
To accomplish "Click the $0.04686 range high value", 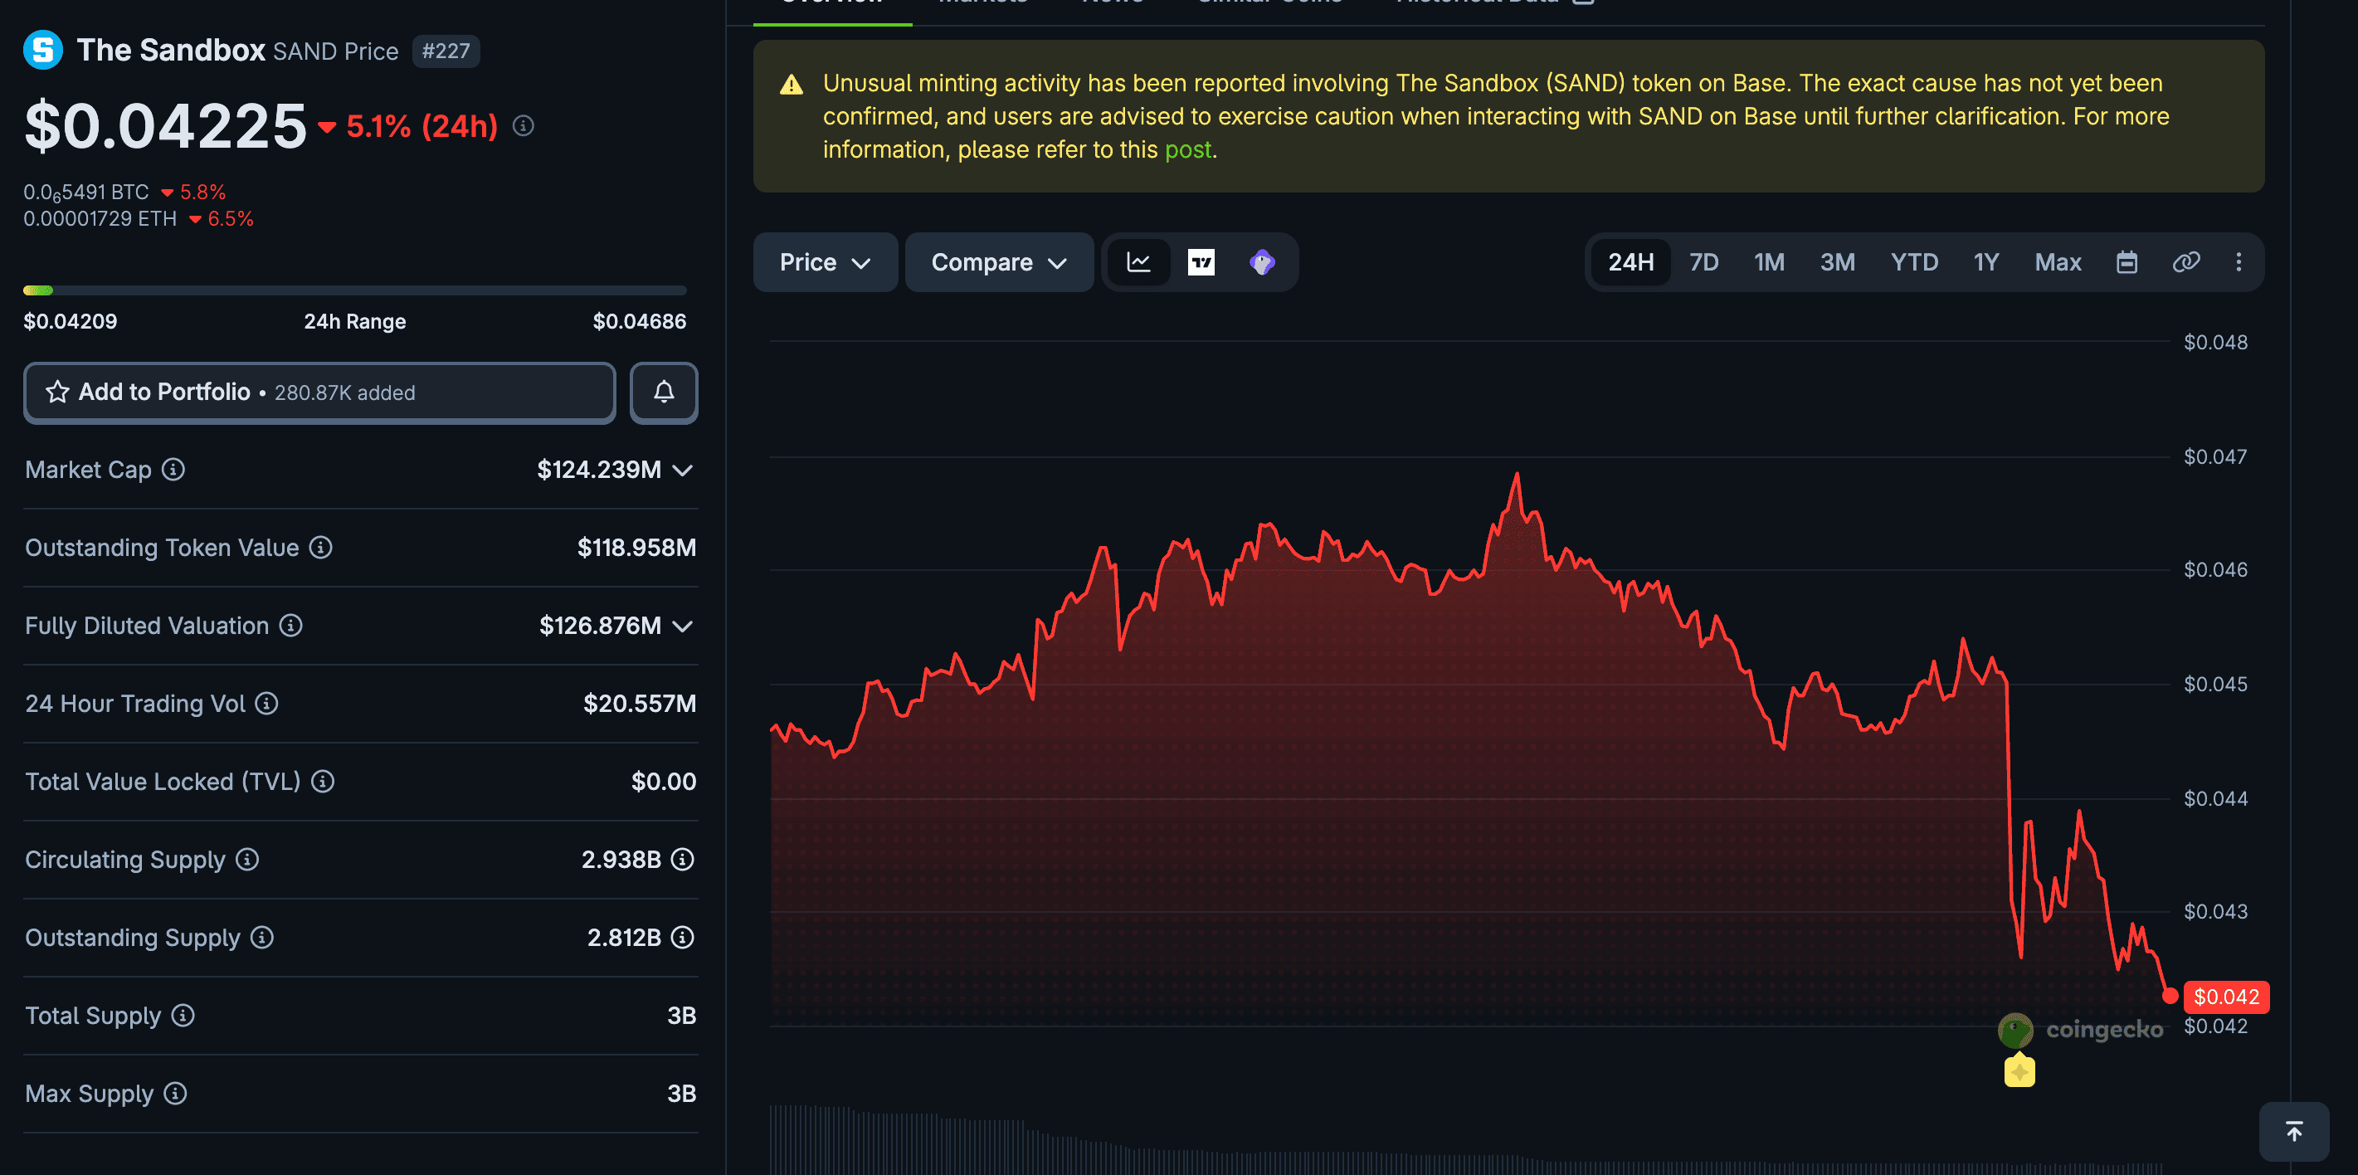I will tap(639, 321).
